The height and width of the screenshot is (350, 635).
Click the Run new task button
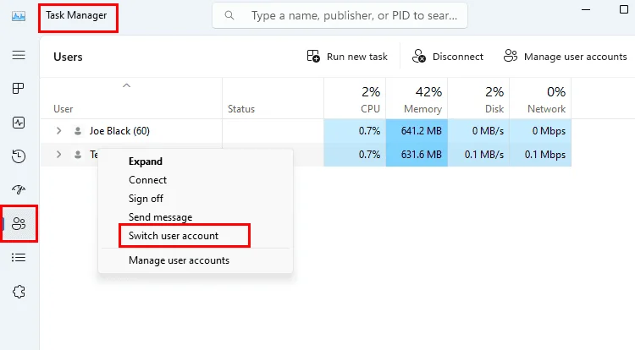[x=347, y=56]
